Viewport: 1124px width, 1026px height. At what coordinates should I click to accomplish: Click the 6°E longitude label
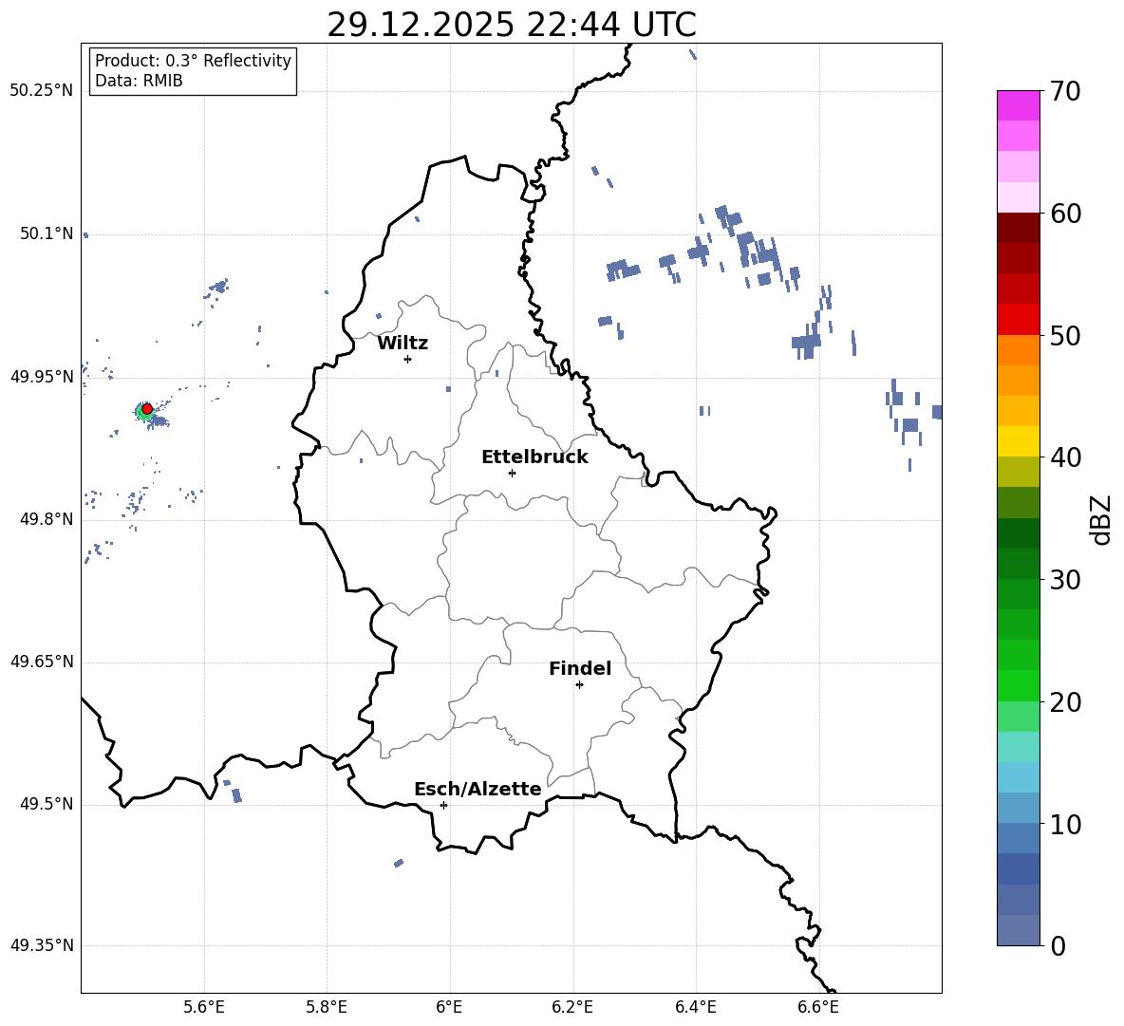[449, 1007]
